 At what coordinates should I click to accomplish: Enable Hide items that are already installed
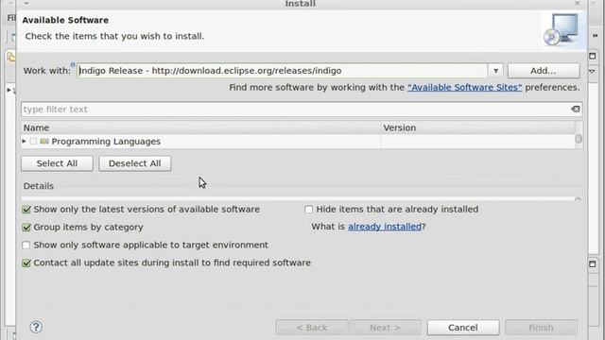[308, 210]
